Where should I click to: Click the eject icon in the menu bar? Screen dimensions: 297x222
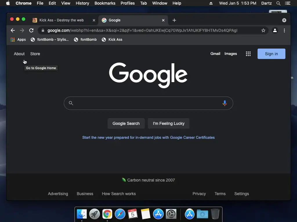tap(211, 3)
